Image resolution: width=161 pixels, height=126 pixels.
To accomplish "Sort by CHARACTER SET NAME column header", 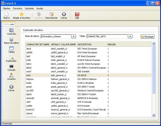I will [x=38, y=44].
